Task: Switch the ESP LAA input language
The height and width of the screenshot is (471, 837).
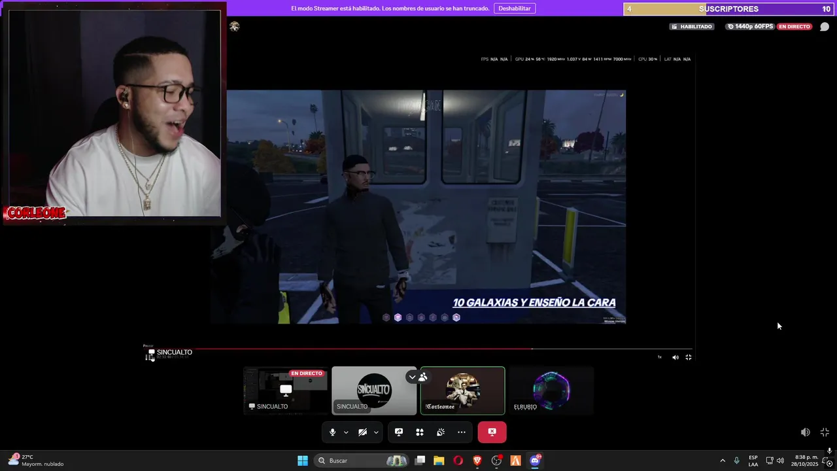Action: [x=753, y=461]
